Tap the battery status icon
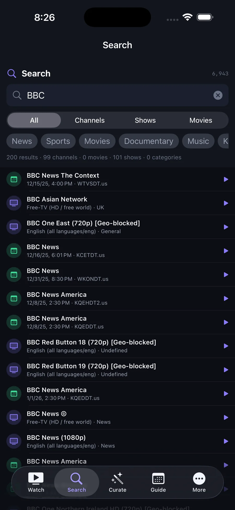This screenshot has height=510, width=235. pyautogui.click(x=205, y=17)
